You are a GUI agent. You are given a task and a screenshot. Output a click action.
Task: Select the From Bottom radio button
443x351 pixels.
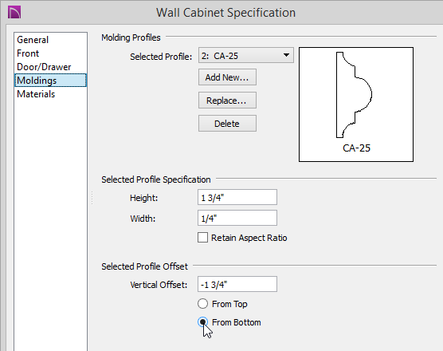[202, 321]
